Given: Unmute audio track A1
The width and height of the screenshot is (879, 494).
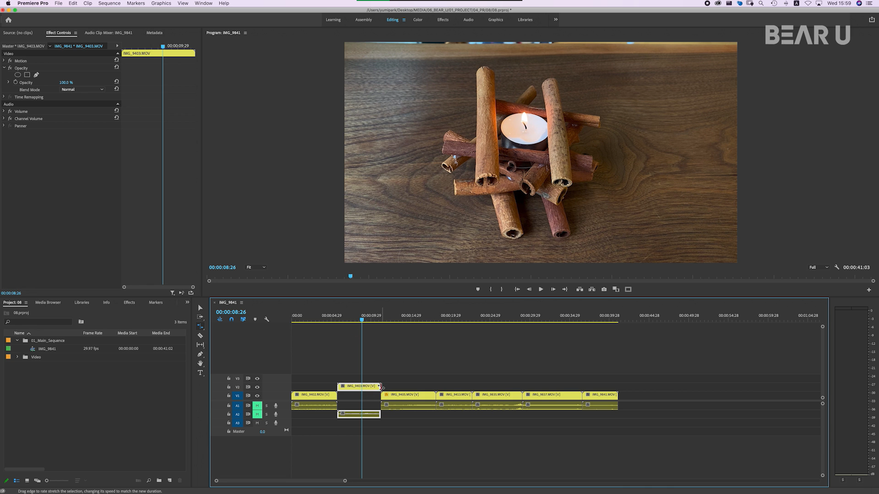Looking at the screenshot, I should pos(257,406).
